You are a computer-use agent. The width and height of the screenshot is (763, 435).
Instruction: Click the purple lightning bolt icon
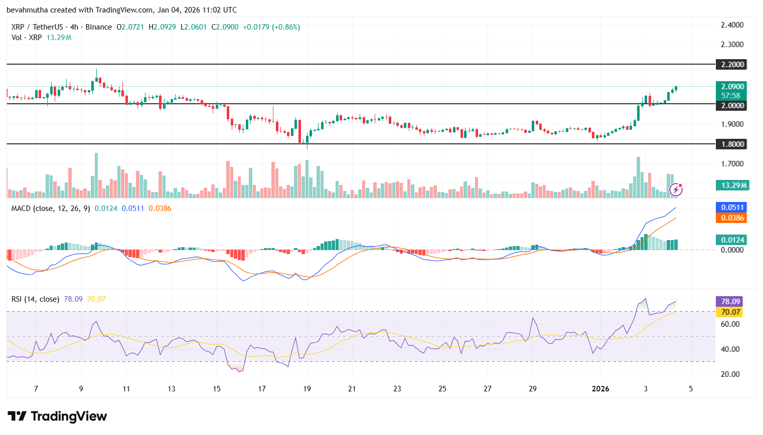tap(676, 189)
